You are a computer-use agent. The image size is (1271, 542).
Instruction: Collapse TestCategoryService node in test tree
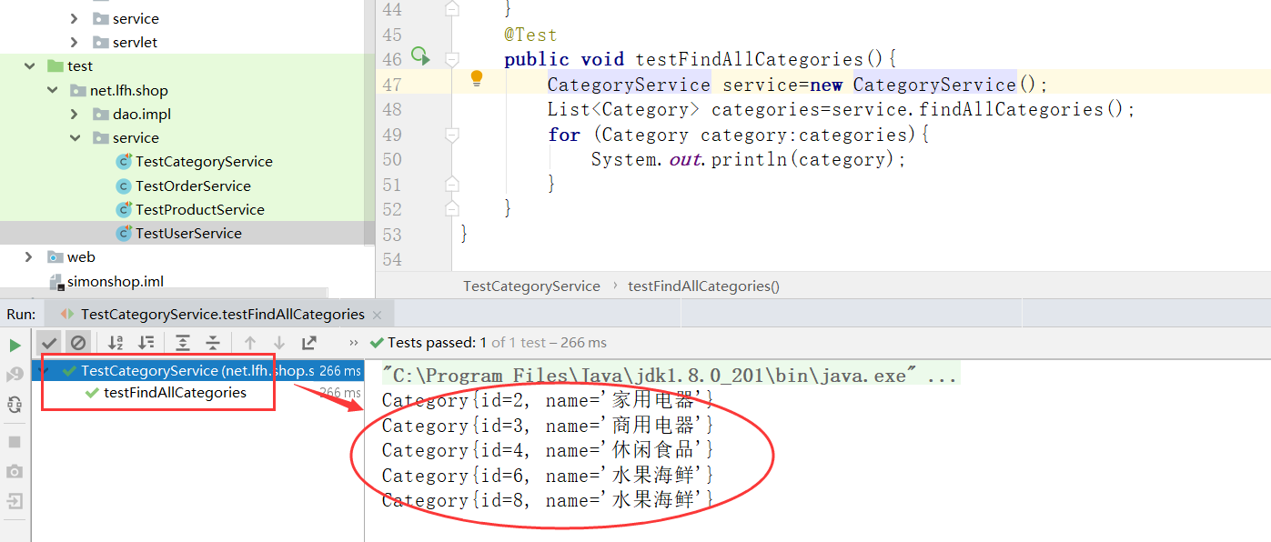pos(45,371)
